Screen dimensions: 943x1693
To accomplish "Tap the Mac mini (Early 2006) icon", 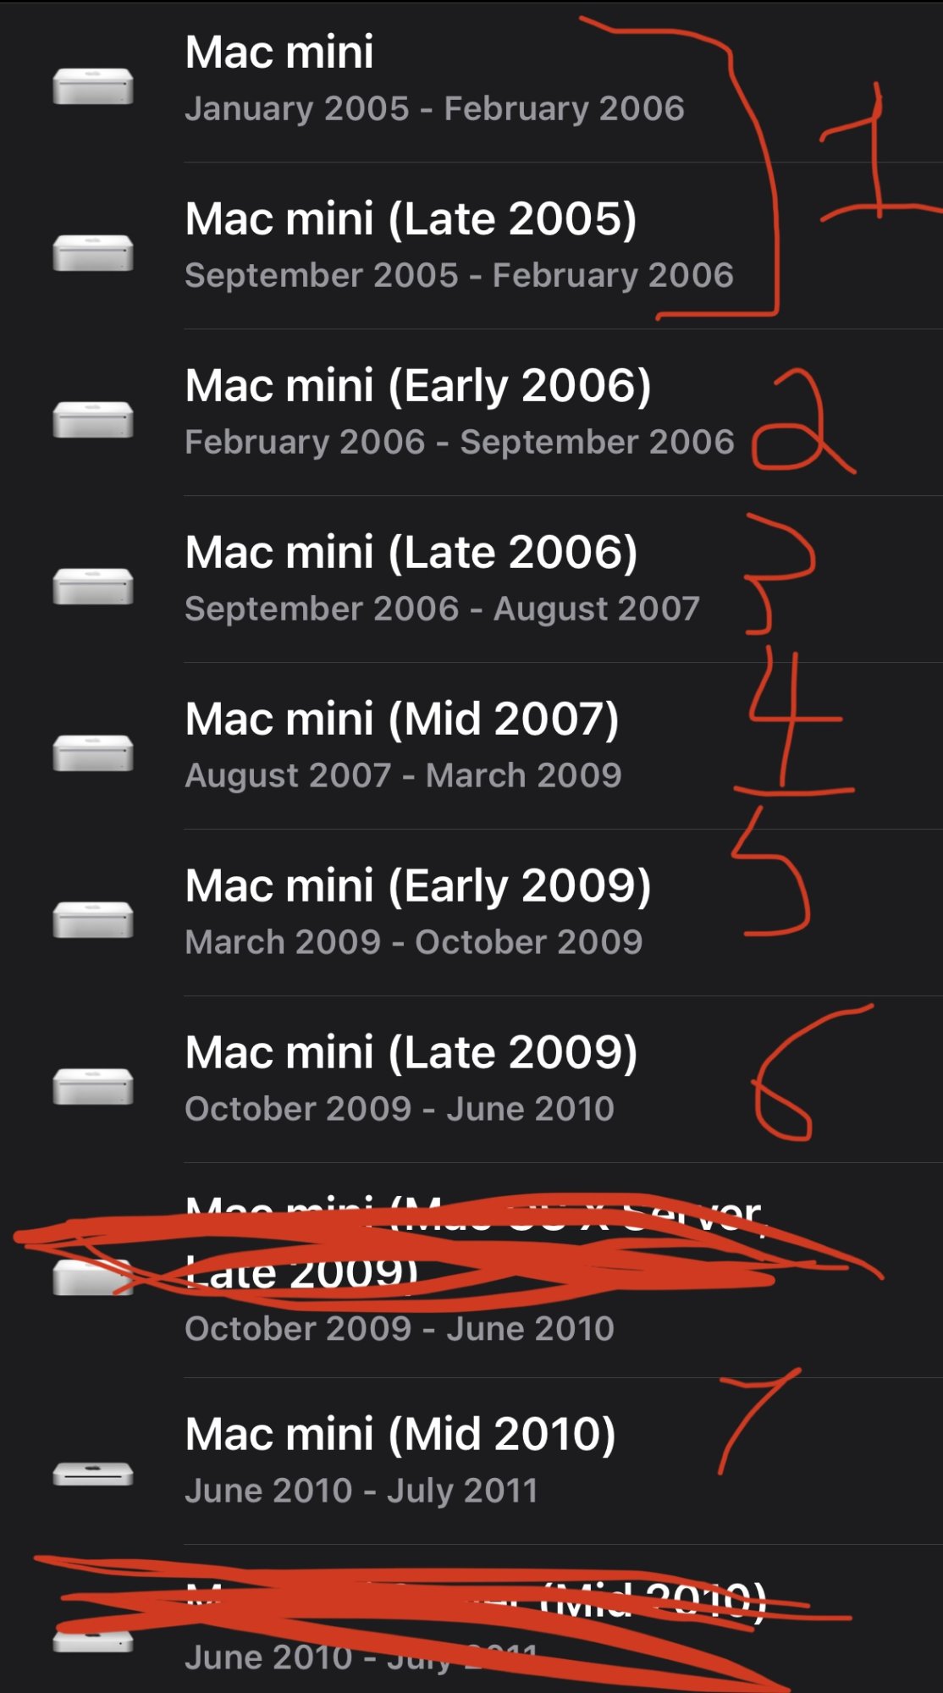I will click(93, 420).
